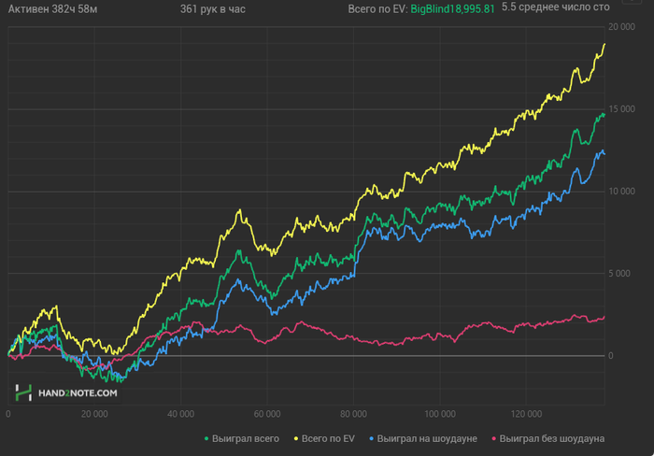Click the '5.5 среднее число сто' stat
The width and height of the screenshot is (654, 456).
(x=556, y=7)
